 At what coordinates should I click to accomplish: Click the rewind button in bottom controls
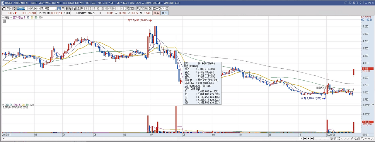[305, 138]
